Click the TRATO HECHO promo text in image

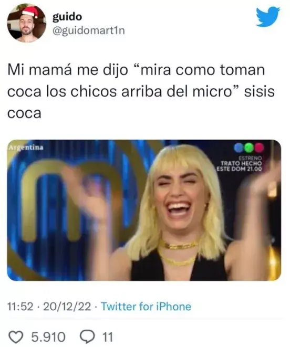[x=241, y=163]
